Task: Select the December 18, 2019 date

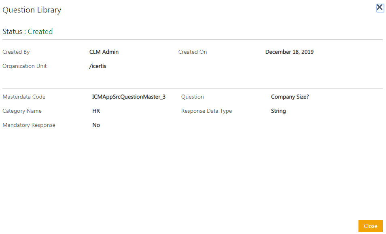Action: (289, 52)
